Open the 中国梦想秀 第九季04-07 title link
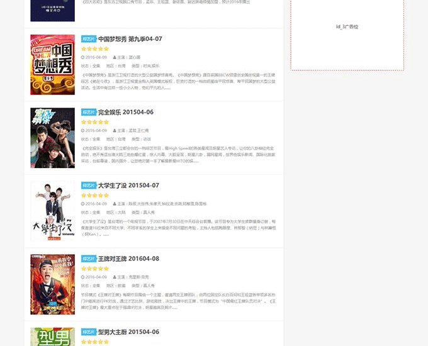This screenshot has height=346, width=428. tap(130, 39)
